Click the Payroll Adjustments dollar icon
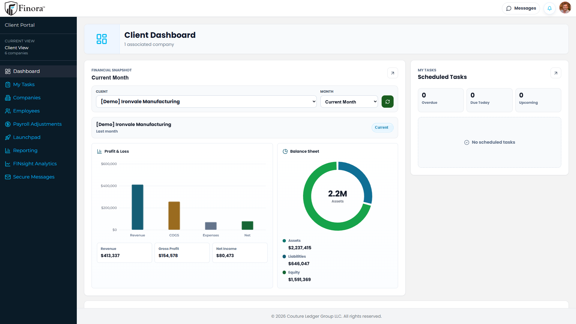Viewport: 576px width, 324px height. pyautogui.click(x=8, y=124)
